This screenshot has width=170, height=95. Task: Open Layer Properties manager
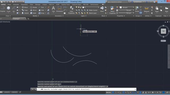pos(71,10)
